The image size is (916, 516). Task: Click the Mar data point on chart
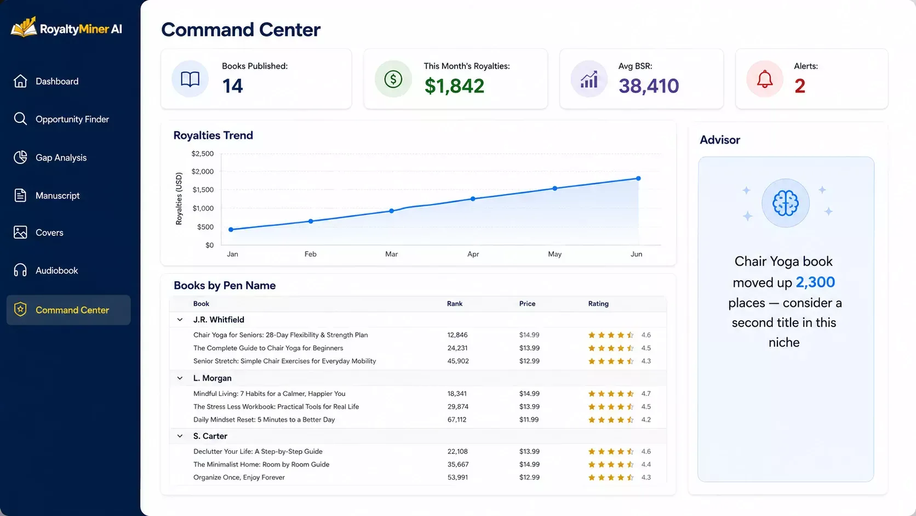pyautogui.click(x=392, y=211)
